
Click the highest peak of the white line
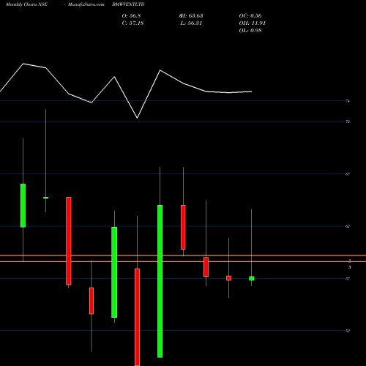pyautogui.click(x=23, y=64)
